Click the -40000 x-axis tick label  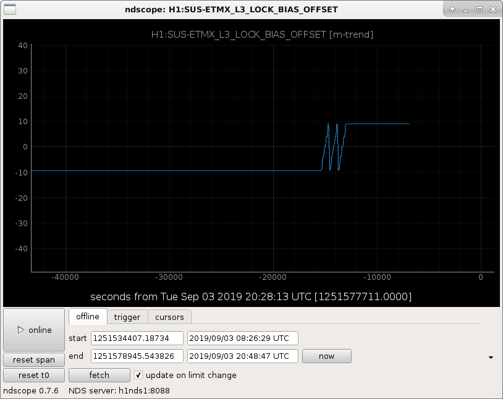click(65, 277)
